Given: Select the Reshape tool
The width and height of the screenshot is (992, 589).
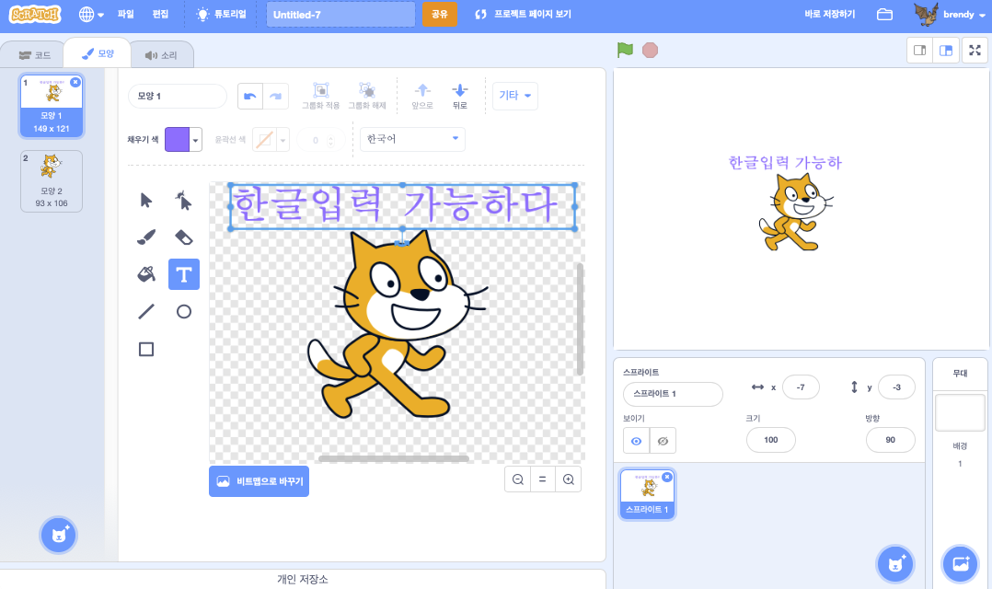Looking at the screenshot, I should click(x=183, y=201).
